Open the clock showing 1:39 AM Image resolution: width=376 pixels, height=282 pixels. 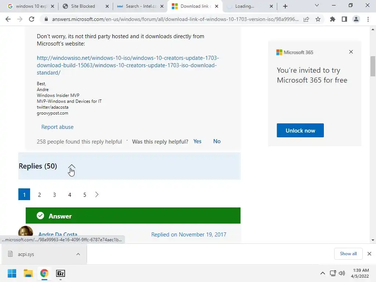[x=360, y=273]
